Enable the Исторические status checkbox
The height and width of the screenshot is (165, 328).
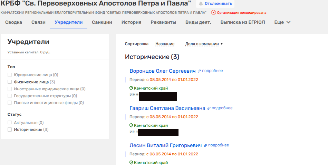coord(10,130)
